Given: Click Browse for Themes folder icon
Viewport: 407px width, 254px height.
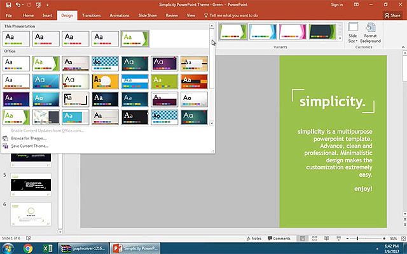Looking at the screenshot, I should (x=5, y=138).
